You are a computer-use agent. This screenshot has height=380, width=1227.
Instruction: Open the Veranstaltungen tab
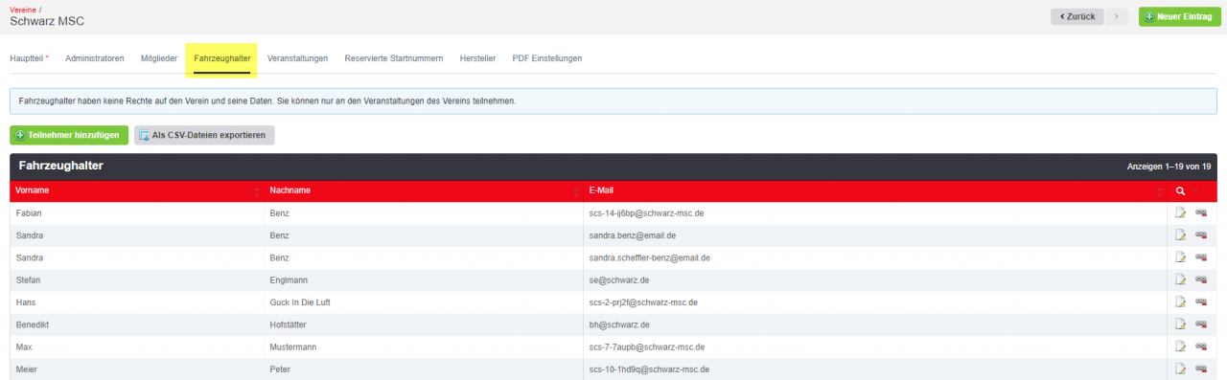(298, 58)
